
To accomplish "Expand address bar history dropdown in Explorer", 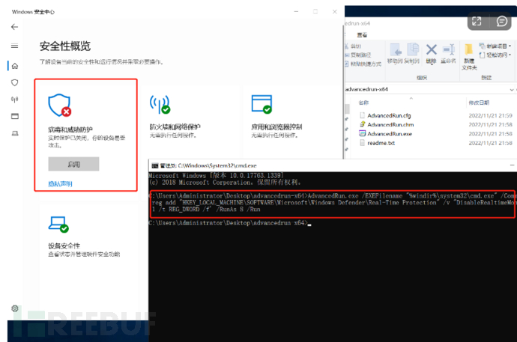I will tap(512, 90).
